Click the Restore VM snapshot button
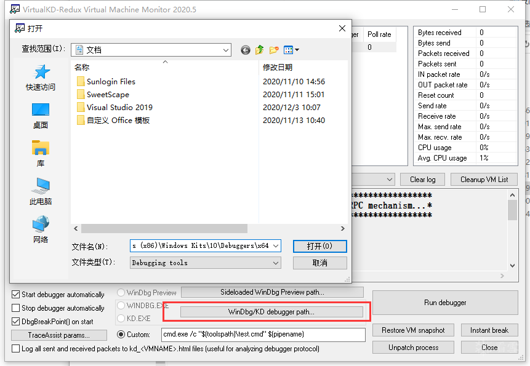The height and width of the screenshot is (366, 530). [x=413, y=330]
